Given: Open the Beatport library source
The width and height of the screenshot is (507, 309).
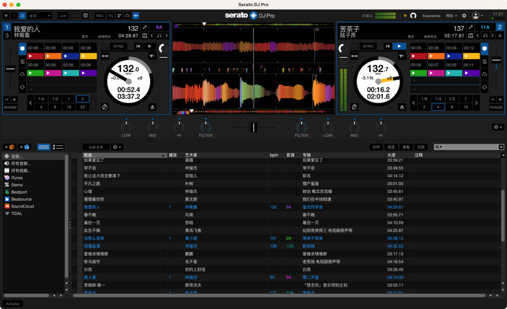Looking at the screenshot, I should pyautogui.click(x=18, y=192).
